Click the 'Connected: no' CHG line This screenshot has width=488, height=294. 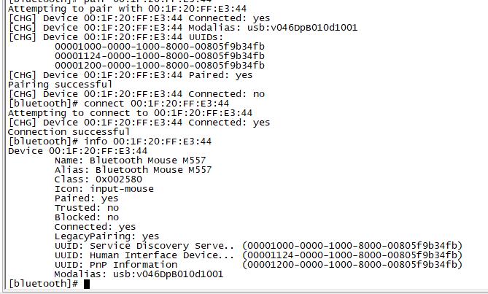[136, 94]
